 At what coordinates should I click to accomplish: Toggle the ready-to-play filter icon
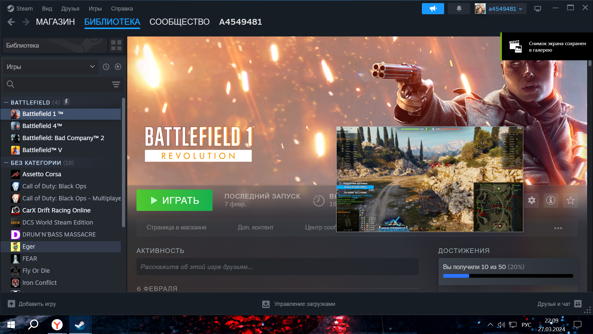(118, 67)
